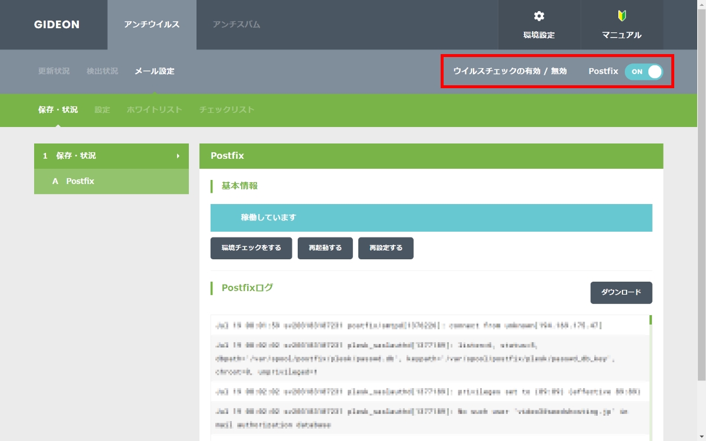Open the 更新状況 sub-menu
Viewport: 706px width, 441px height.
click(54, 71)
